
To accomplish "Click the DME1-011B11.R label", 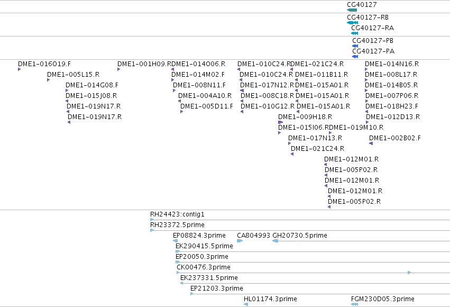I will coord(322,75).
